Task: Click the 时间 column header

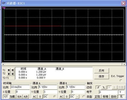Action: pyautogui.click(x=23, y=69)
